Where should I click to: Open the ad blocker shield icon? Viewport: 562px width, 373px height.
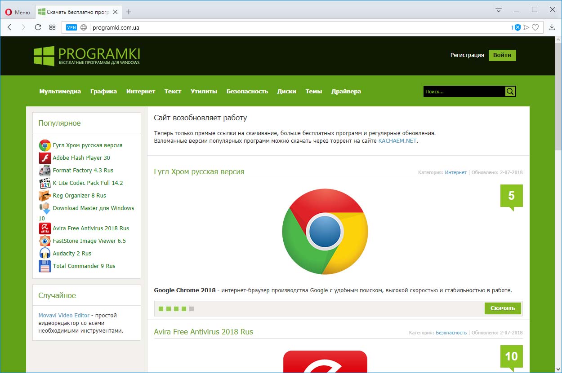tap(517, 27)
